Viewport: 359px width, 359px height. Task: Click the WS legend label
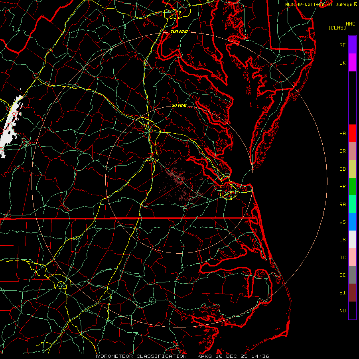(342, 222)
